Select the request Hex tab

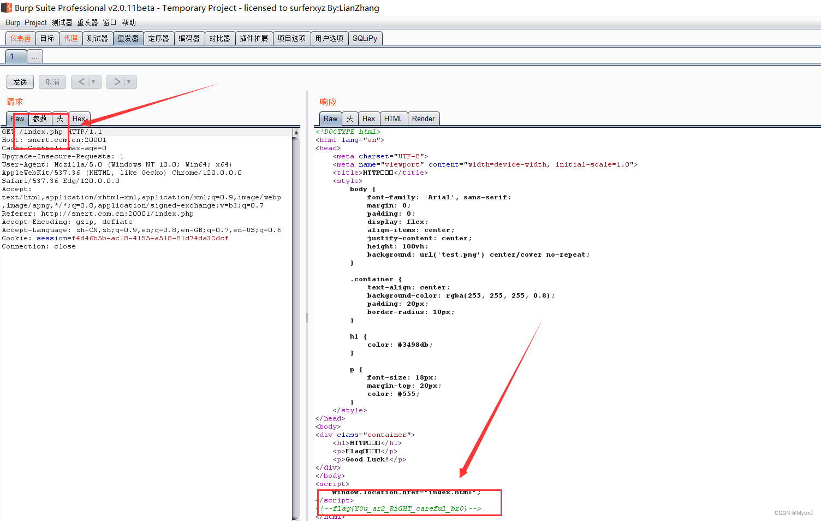click(79, 119)
